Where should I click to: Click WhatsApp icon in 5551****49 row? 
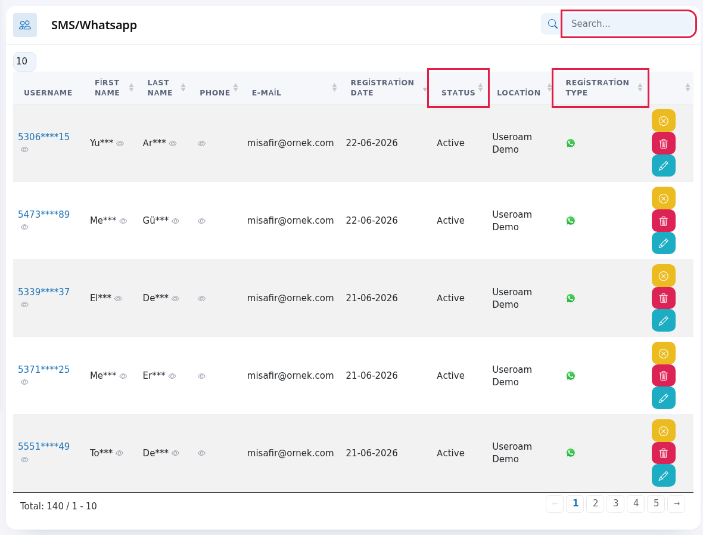[571, 453]
